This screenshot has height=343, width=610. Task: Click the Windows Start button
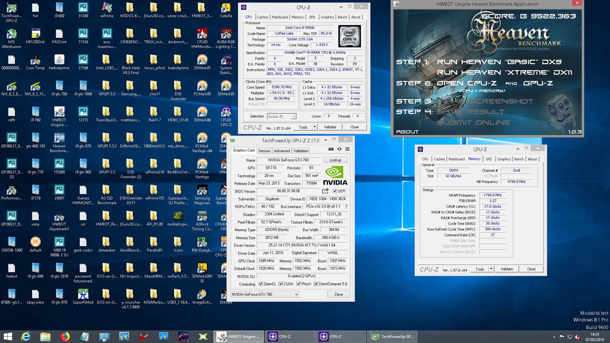(8, 337)
